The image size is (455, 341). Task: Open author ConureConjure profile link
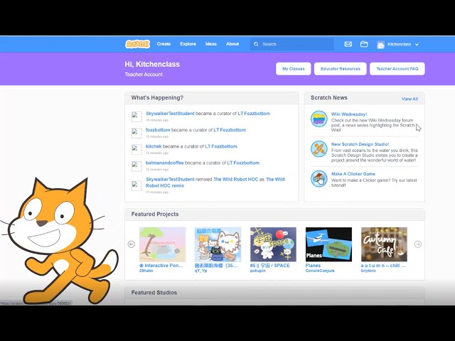click(320, 271)
